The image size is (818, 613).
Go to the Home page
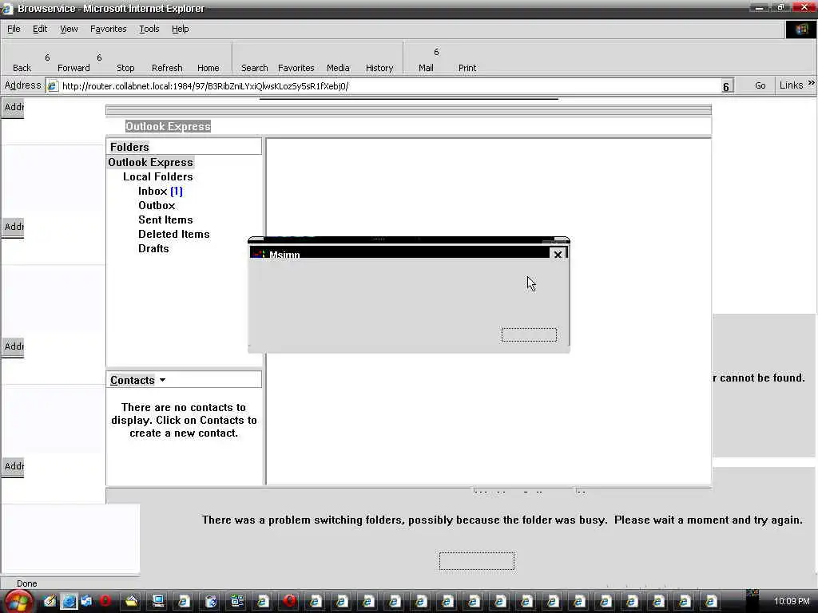208,68
